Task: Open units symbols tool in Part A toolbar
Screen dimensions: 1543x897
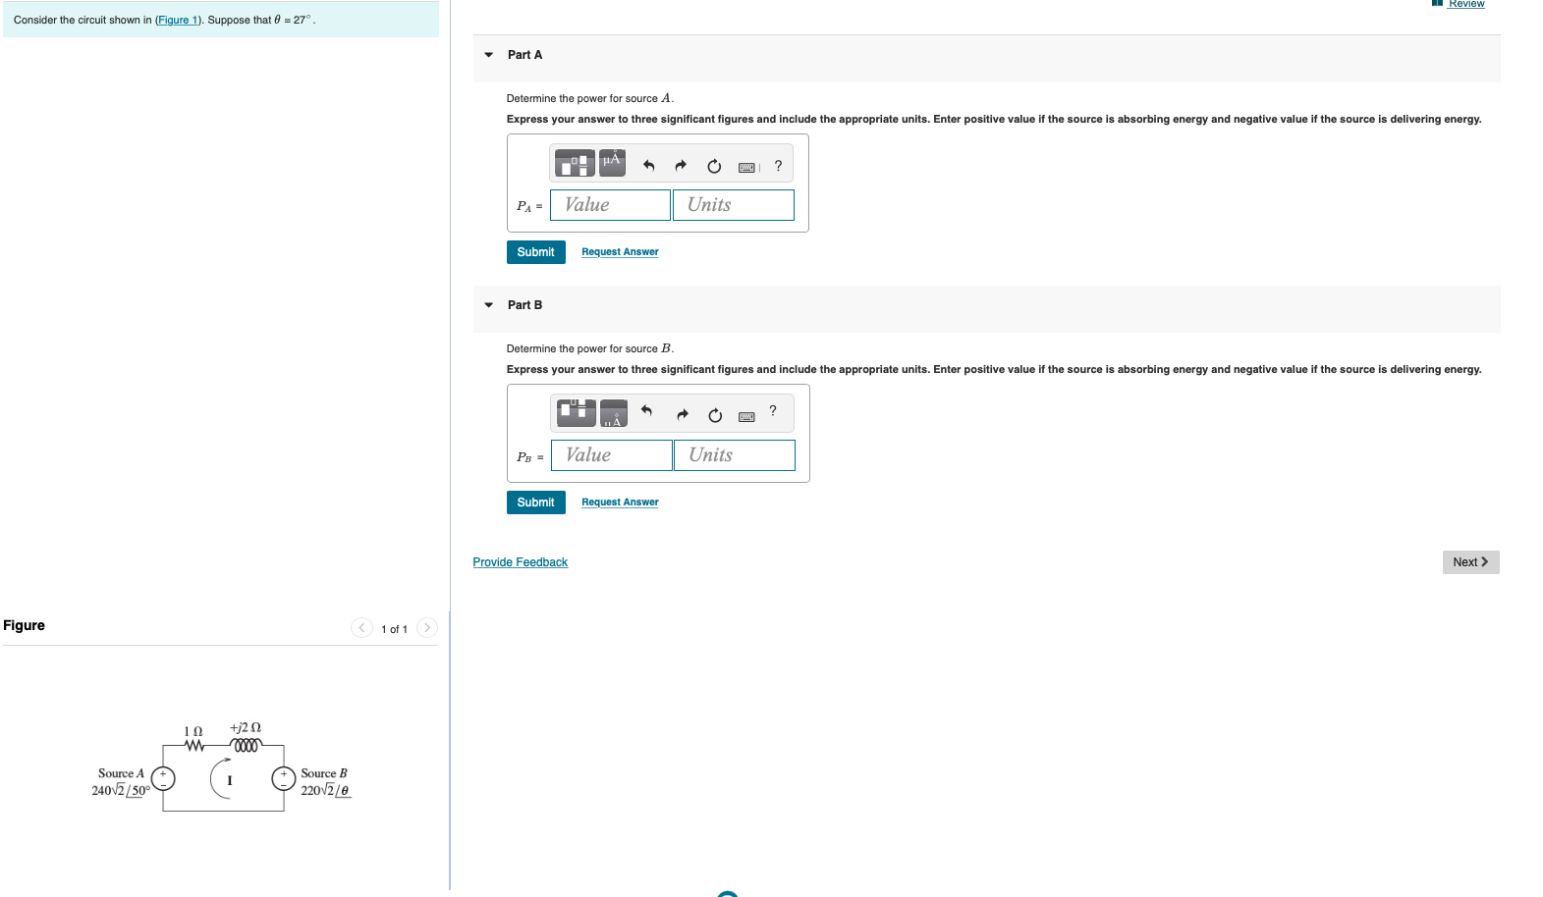Action: coord(612,163)
